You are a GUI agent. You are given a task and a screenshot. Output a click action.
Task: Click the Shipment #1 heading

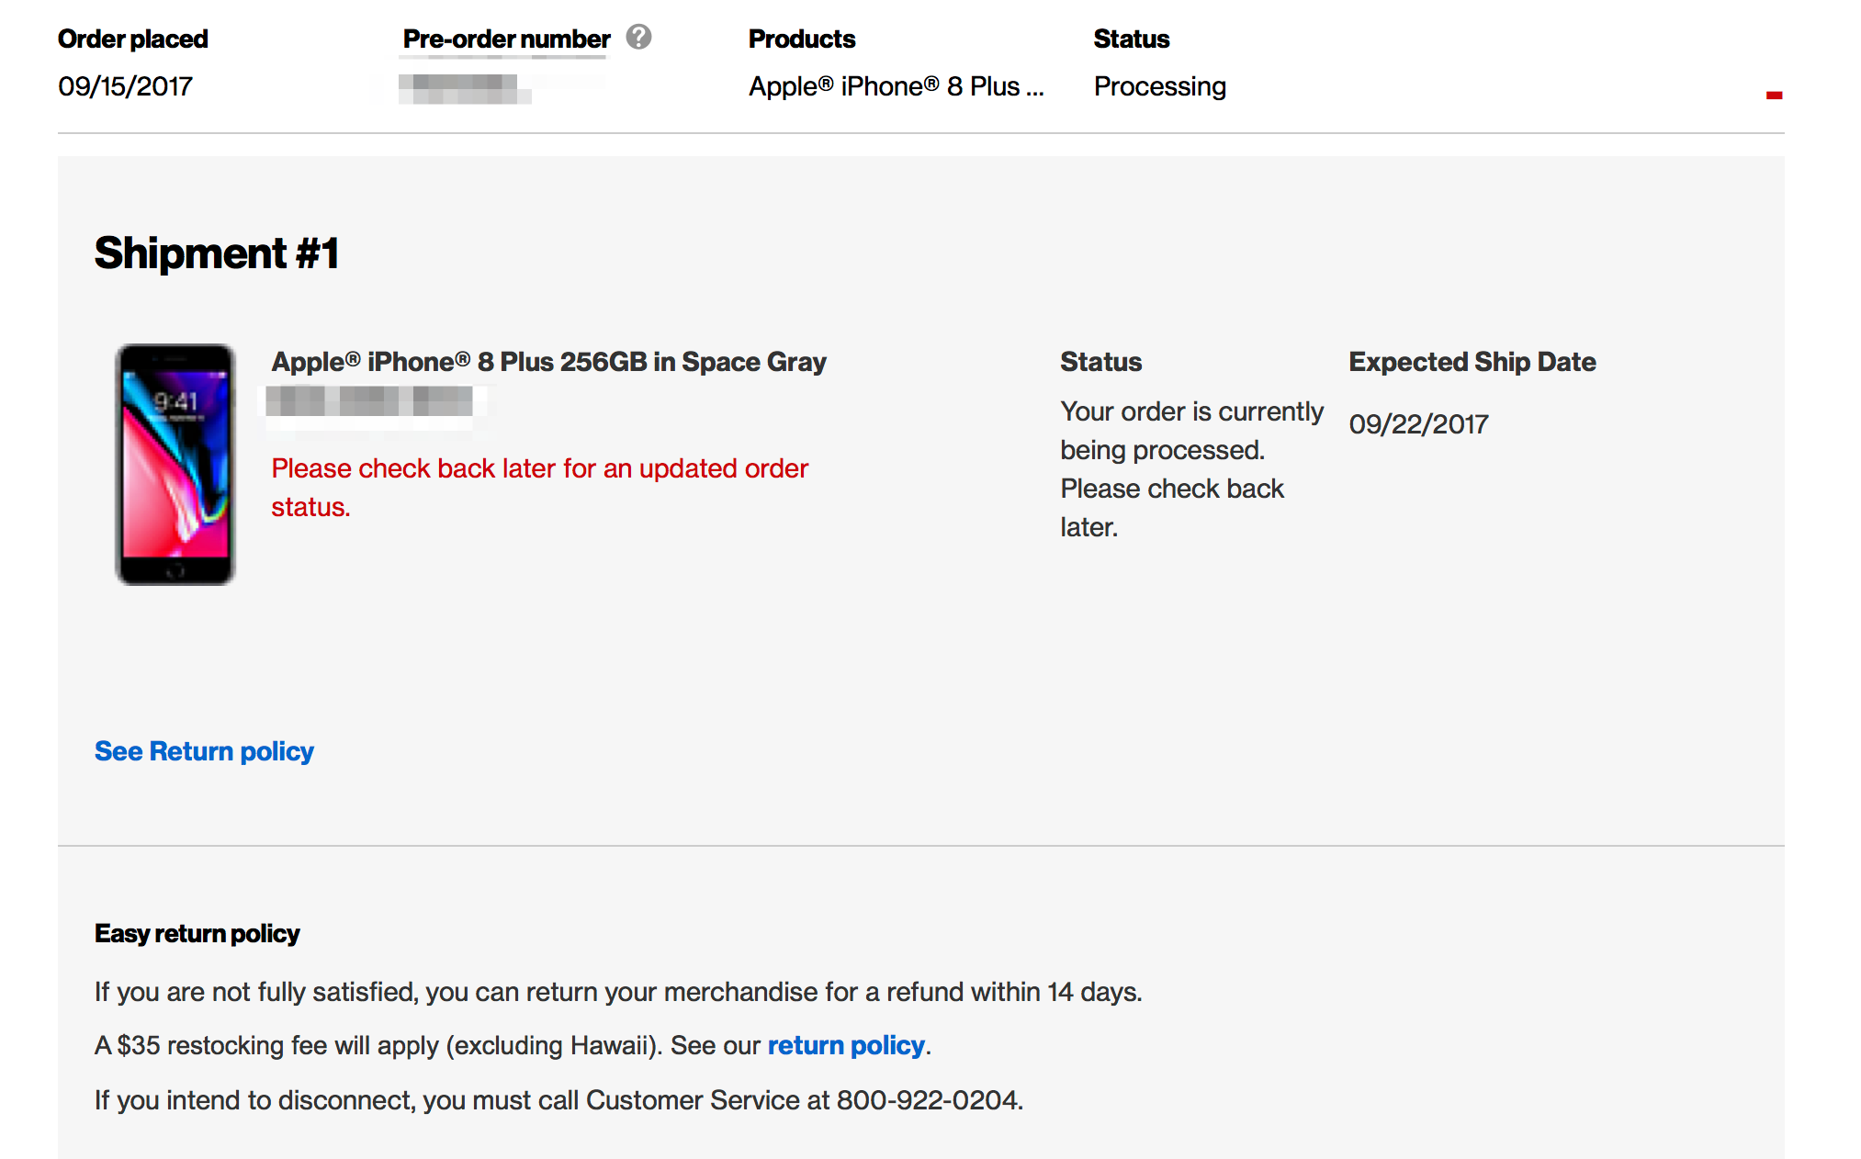217,253
